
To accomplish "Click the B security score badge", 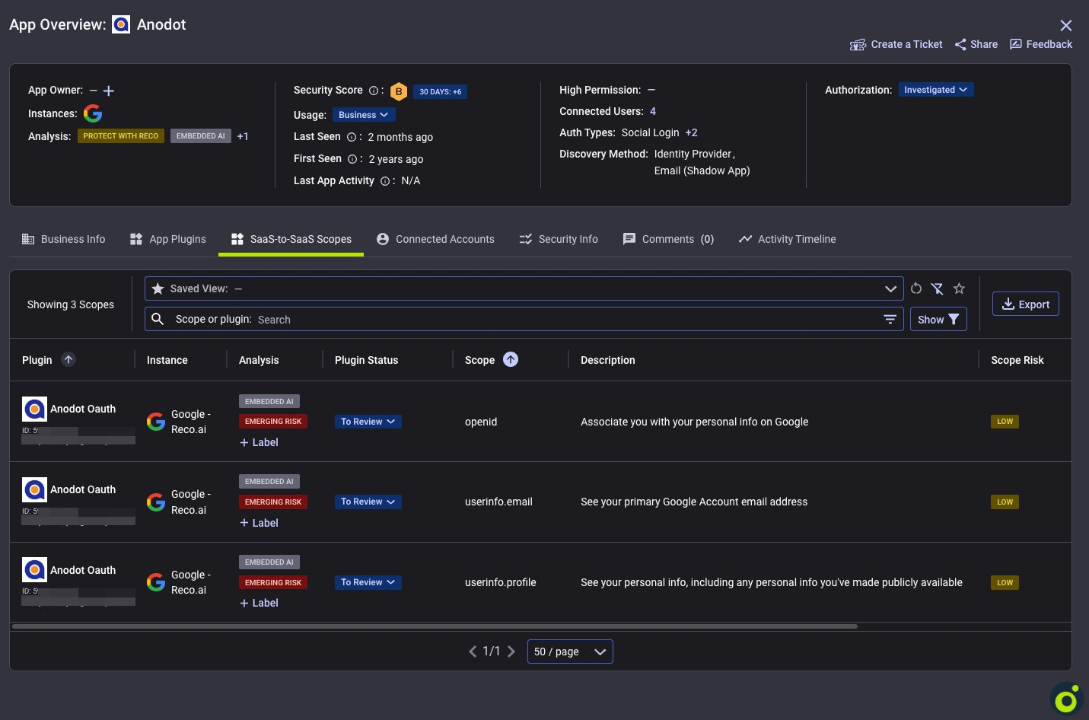I will [x=399, y=91].
